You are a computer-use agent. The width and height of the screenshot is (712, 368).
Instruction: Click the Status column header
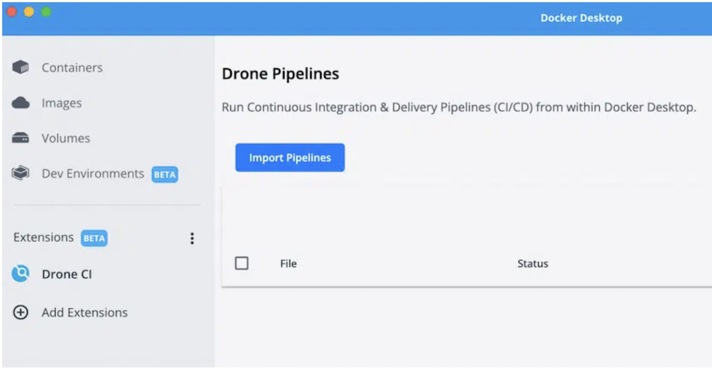click(x=532, y=264)
